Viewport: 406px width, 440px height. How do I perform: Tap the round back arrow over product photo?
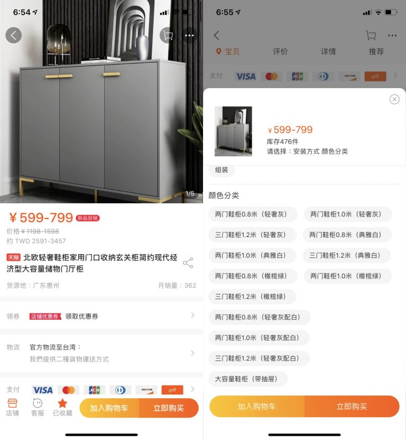tap(13, 35)
